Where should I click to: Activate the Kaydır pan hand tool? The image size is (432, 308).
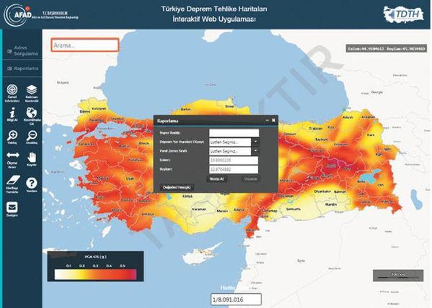point(32,157)
